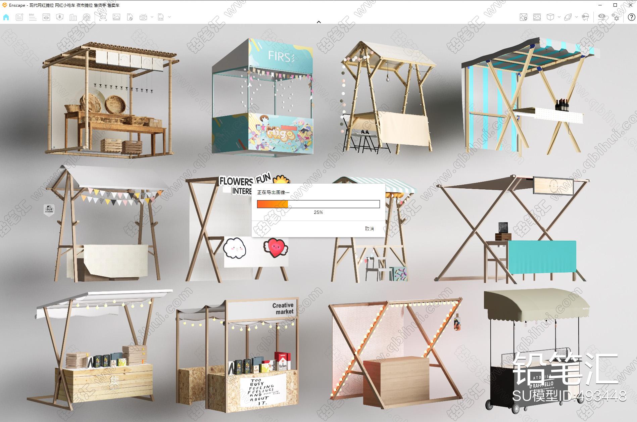Open the asset library buildings icon
The width and height of the screenshot is (637, 422).
coord(73,17)
